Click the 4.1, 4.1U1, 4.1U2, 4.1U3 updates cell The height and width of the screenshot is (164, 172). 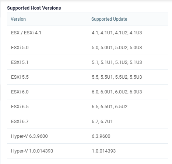(127, 33)
